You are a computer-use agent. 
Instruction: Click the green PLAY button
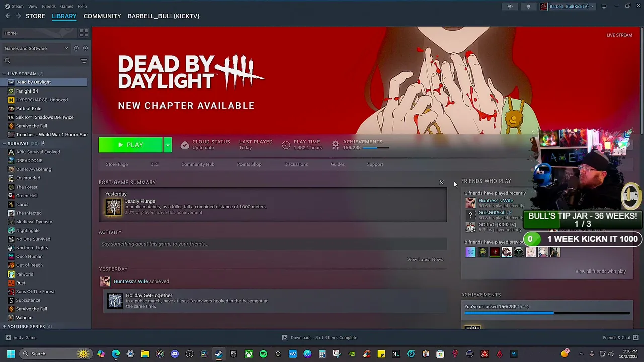pyautogui.click(x=130, y=145)
